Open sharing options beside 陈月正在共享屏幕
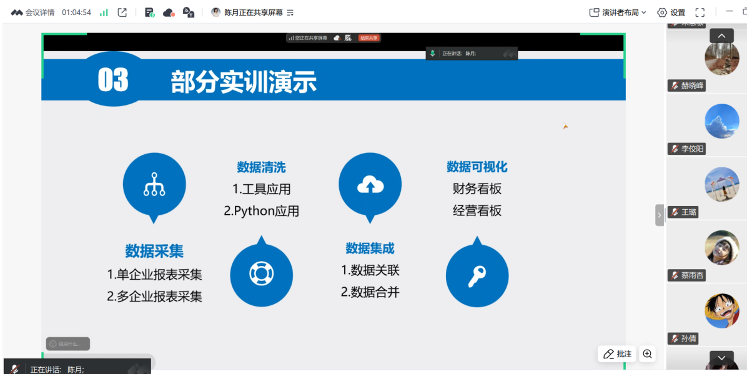 [289, 11]
